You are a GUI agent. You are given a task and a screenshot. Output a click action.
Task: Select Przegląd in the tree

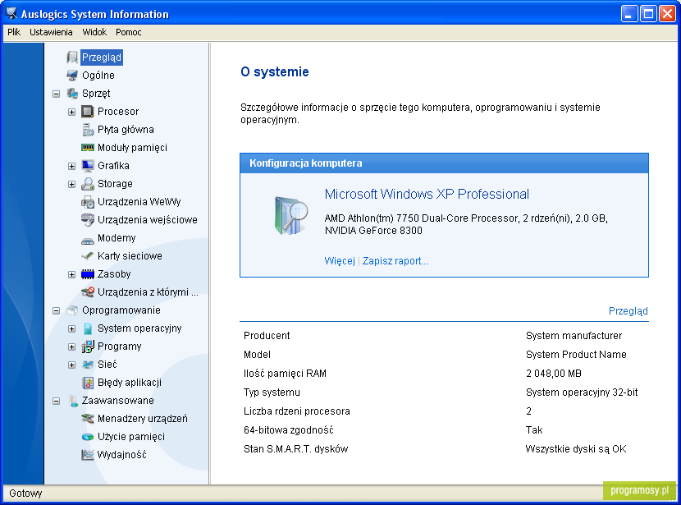pyautogui.click(x=102, y=57)
